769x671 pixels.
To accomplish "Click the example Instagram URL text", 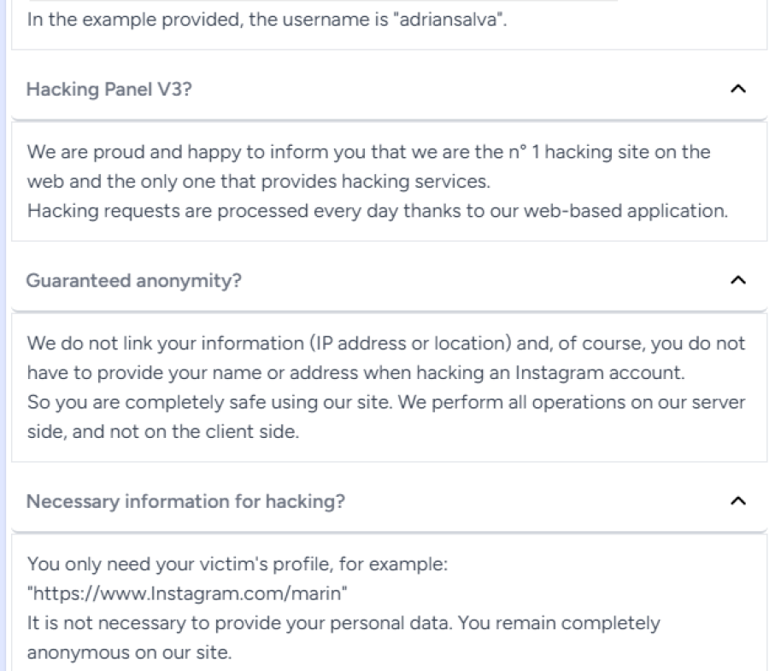I will click(x=187, y=593).
